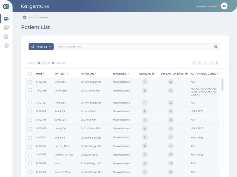Open the second sidebar documents icon
Screen dimensions: 237x177
click(6, 28)
